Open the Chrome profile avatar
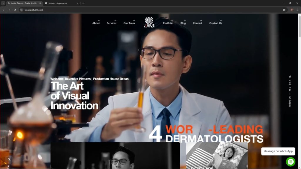The image size is (301, 169). (x=292, y=10)
